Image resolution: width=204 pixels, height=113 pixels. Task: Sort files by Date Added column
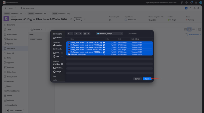coord(135,39)
